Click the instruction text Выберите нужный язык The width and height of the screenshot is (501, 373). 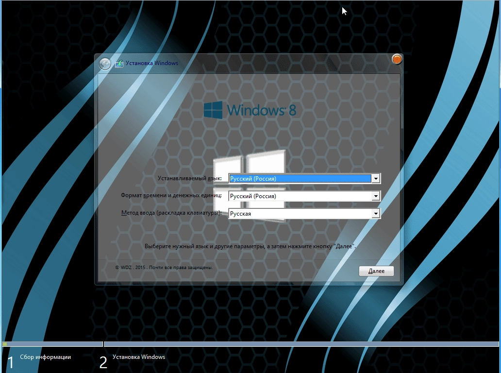pyautogui.click(x=250, y=246)
